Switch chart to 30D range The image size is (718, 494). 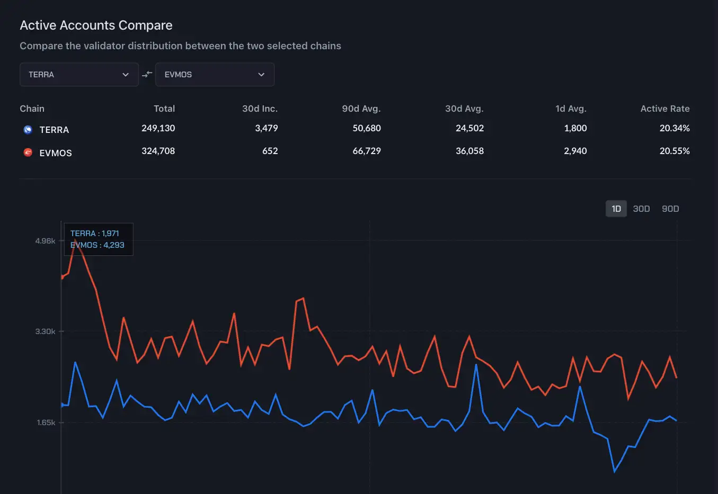point(641,209)
